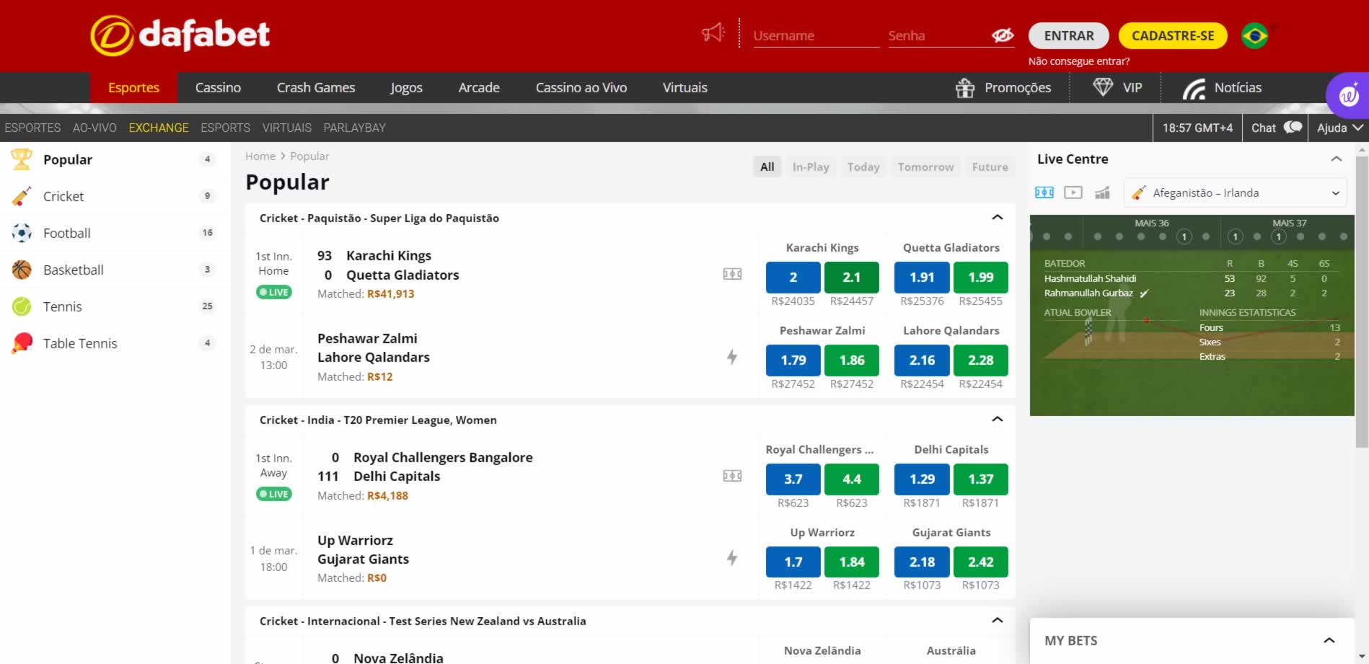Open scoreboard icon for Karachi Kings match

tap(732, 274)
